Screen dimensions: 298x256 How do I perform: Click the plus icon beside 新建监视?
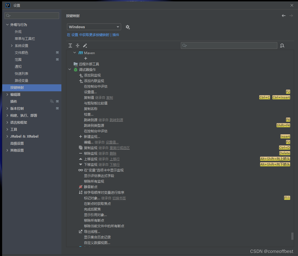[x=81, y=137]
